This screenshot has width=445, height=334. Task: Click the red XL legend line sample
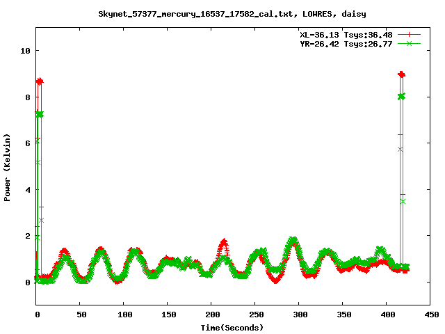tap(409, 35)
